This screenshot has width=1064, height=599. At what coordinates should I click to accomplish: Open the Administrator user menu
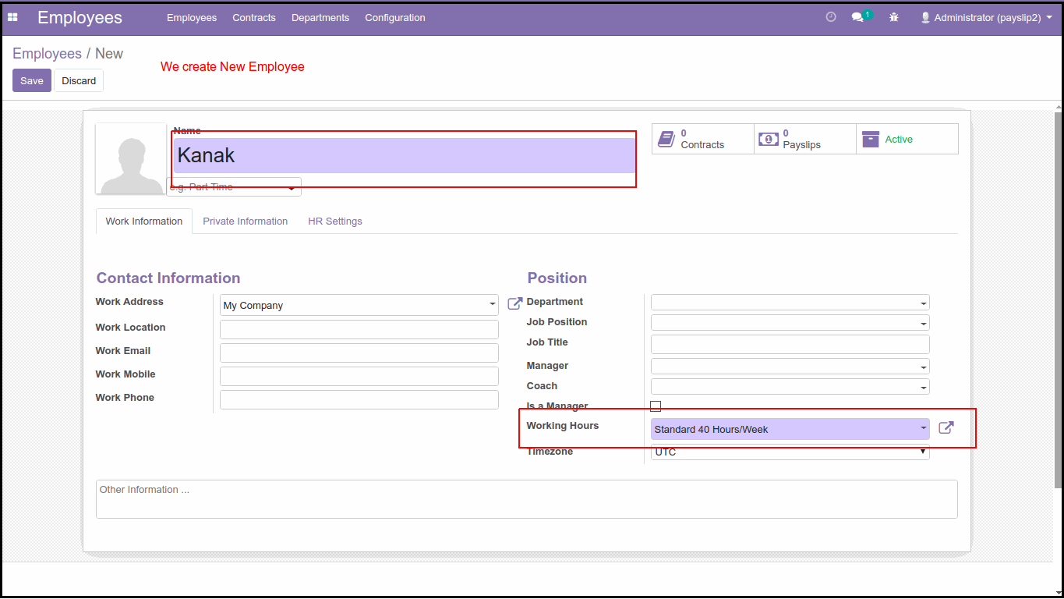[x=986, y=17]
